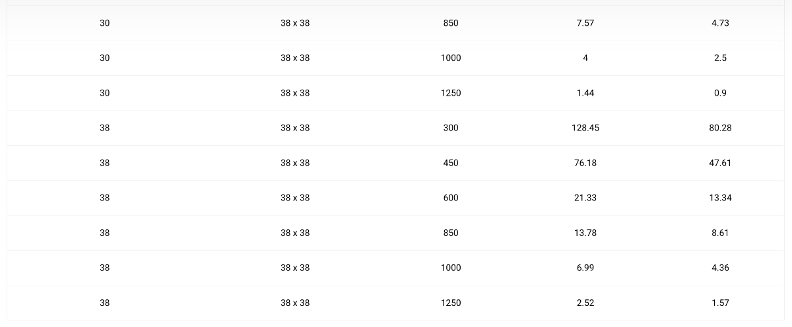Select the 1.44 table cell
This screenshot has height=327, width=792.
(585, 93)
